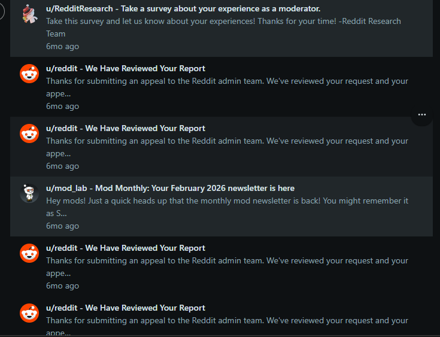440x337 pixels.
Task: Open the report title directly below the newsletter
Action: click(x=126, y=248)
